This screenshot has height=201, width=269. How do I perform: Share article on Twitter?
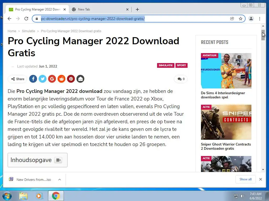pyautogui.click(x=43, y=79)
